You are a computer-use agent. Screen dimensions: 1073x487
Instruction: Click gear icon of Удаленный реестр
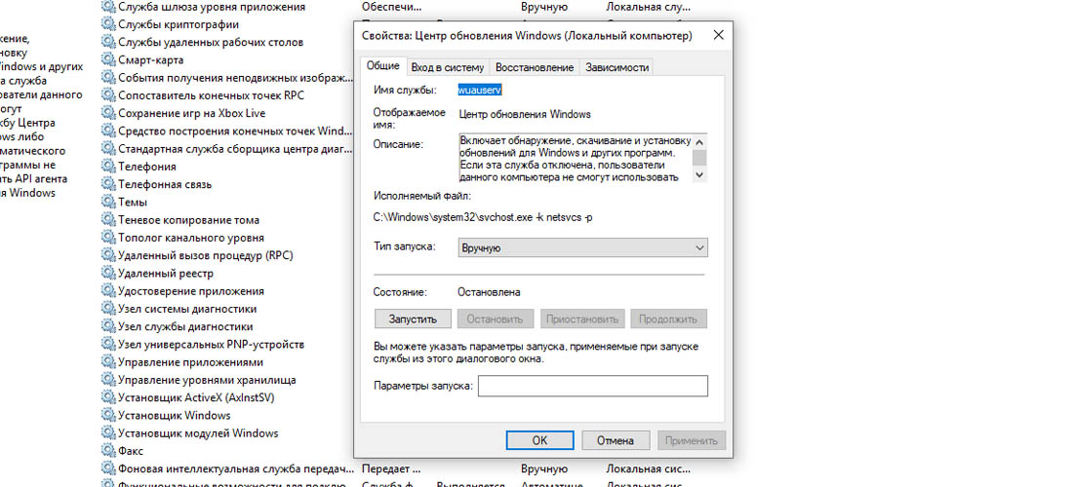[108, 274]
